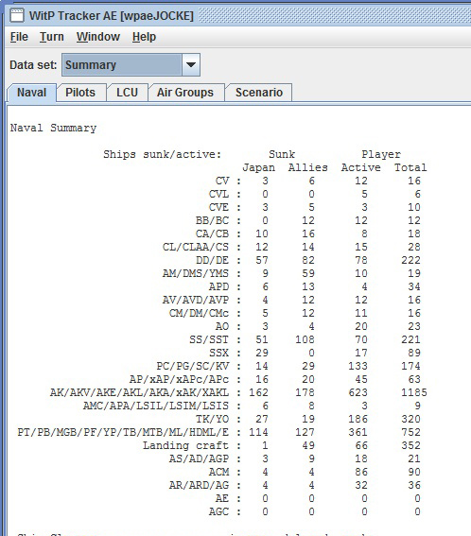
Task: Click the AS/AD/AGP row label
Action: [199, 458]
